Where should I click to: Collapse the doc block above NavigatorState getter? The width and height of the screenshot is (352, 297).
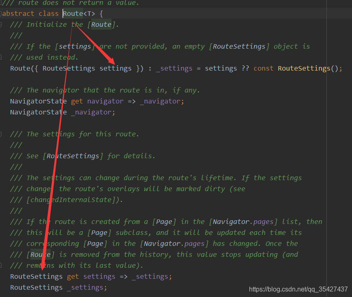pos(2,90)
